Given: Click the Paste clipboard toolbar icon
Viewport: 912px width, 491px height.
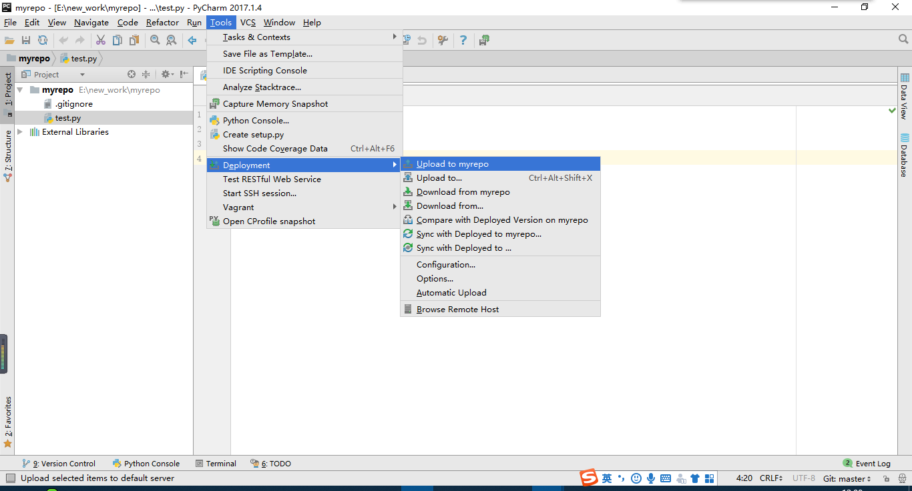Looking at the screenshot, I should (134, 41).
